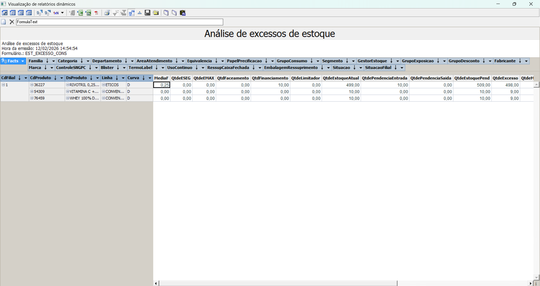
Task: Click the SituacaoFilial field button
Action: click(x=384, y=68)
